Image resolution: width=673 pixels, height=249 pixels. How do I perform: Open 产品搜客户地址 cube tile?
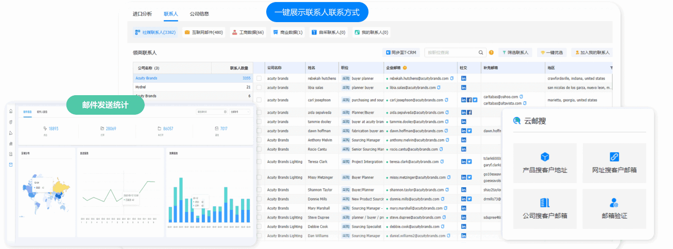click(x=544, y=163)
